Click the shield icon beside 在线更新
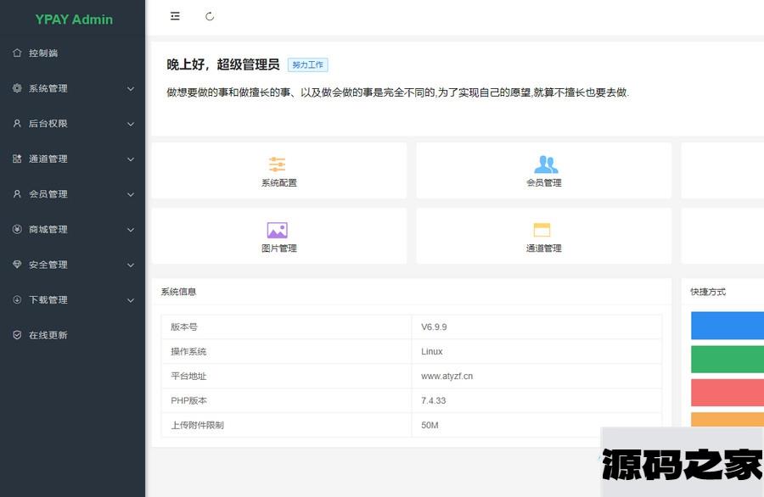Screen dimensions: 764x497 pyautogui.click(x=17, y=335)
